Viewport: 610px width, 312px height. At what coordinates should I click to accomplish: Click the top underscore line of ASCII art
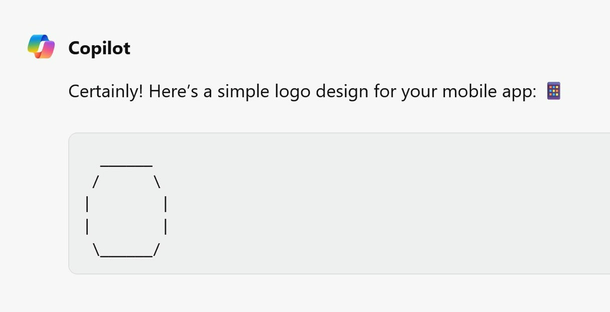(x=126, y=165)
